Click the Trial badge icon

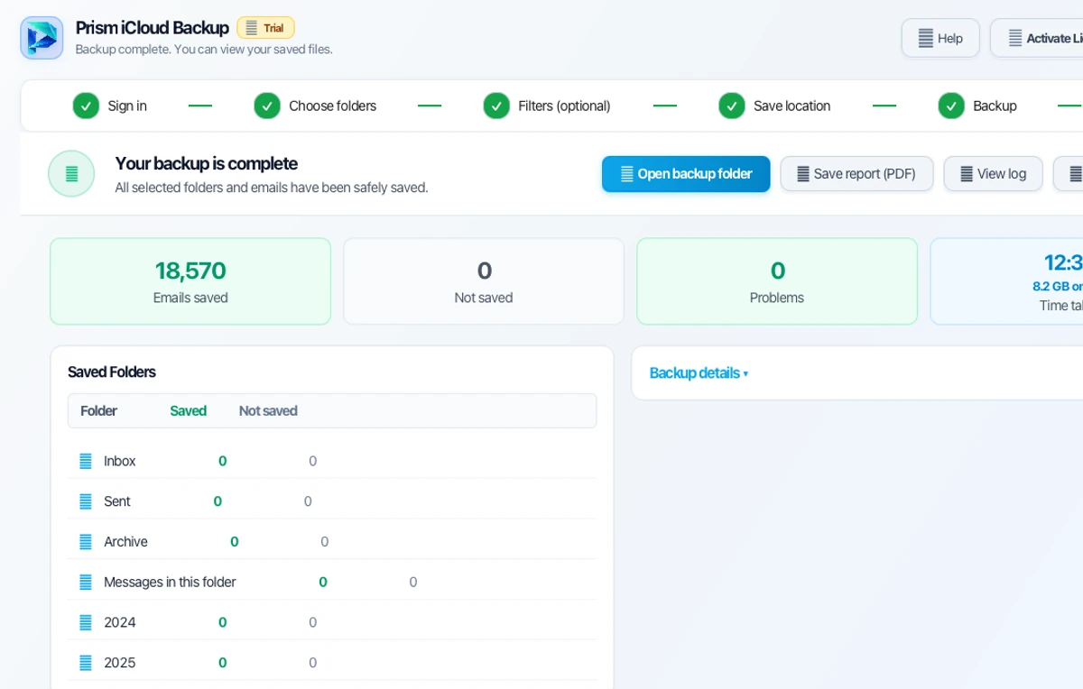click(x=252, y=28)
